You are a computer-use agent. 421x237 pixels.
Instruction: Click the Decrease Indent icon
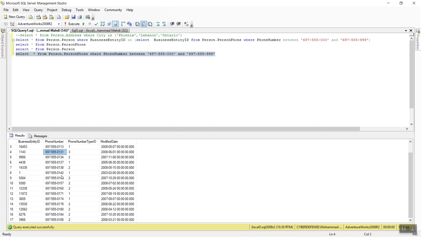tap(172, 24)
